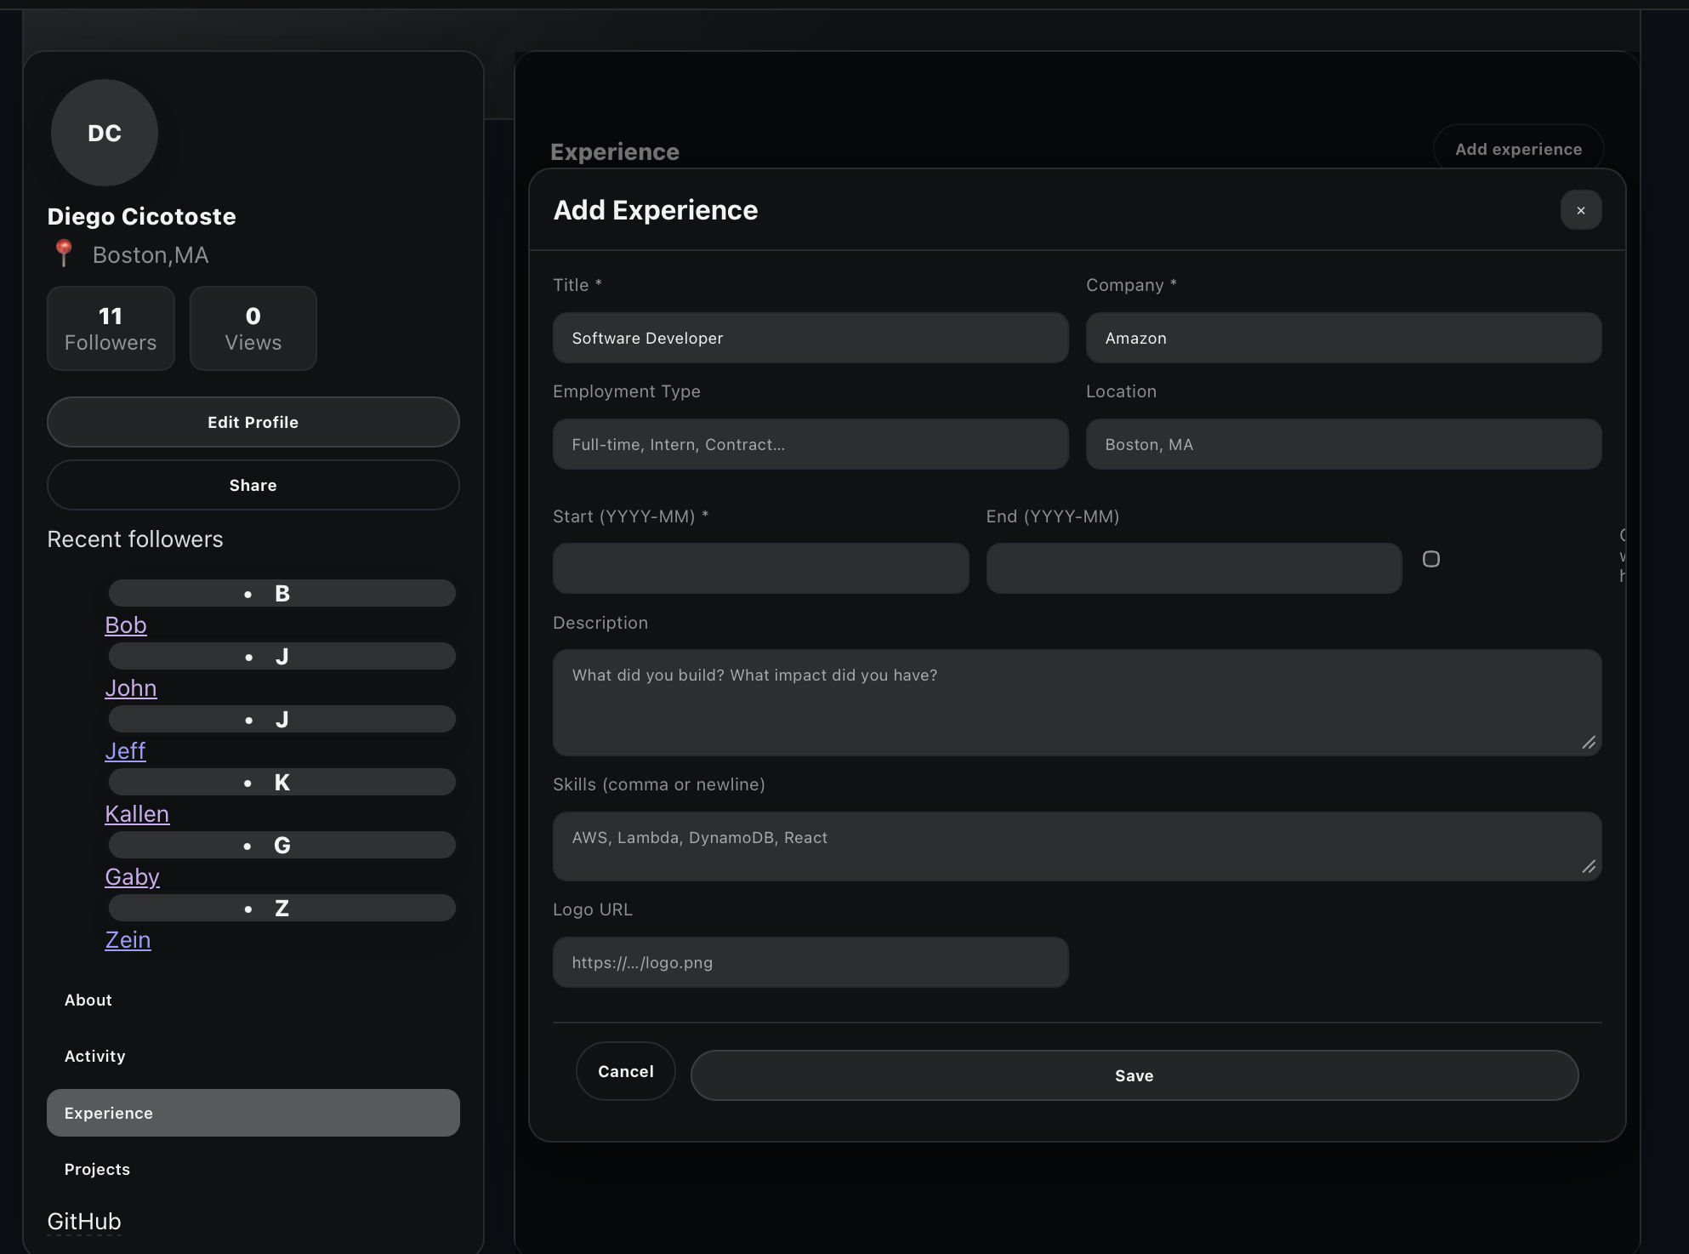This screenshot has width=1689, height=1254.
Task: Click the Logo URL input field
Action: tap(810, 963)
